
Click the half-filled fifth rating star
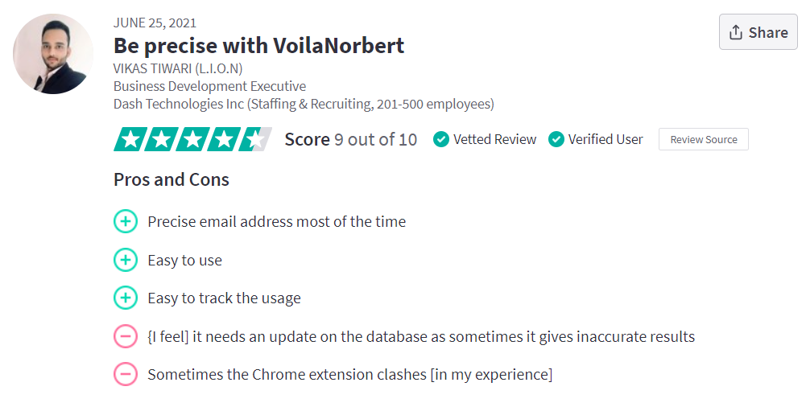coord(255,139)
